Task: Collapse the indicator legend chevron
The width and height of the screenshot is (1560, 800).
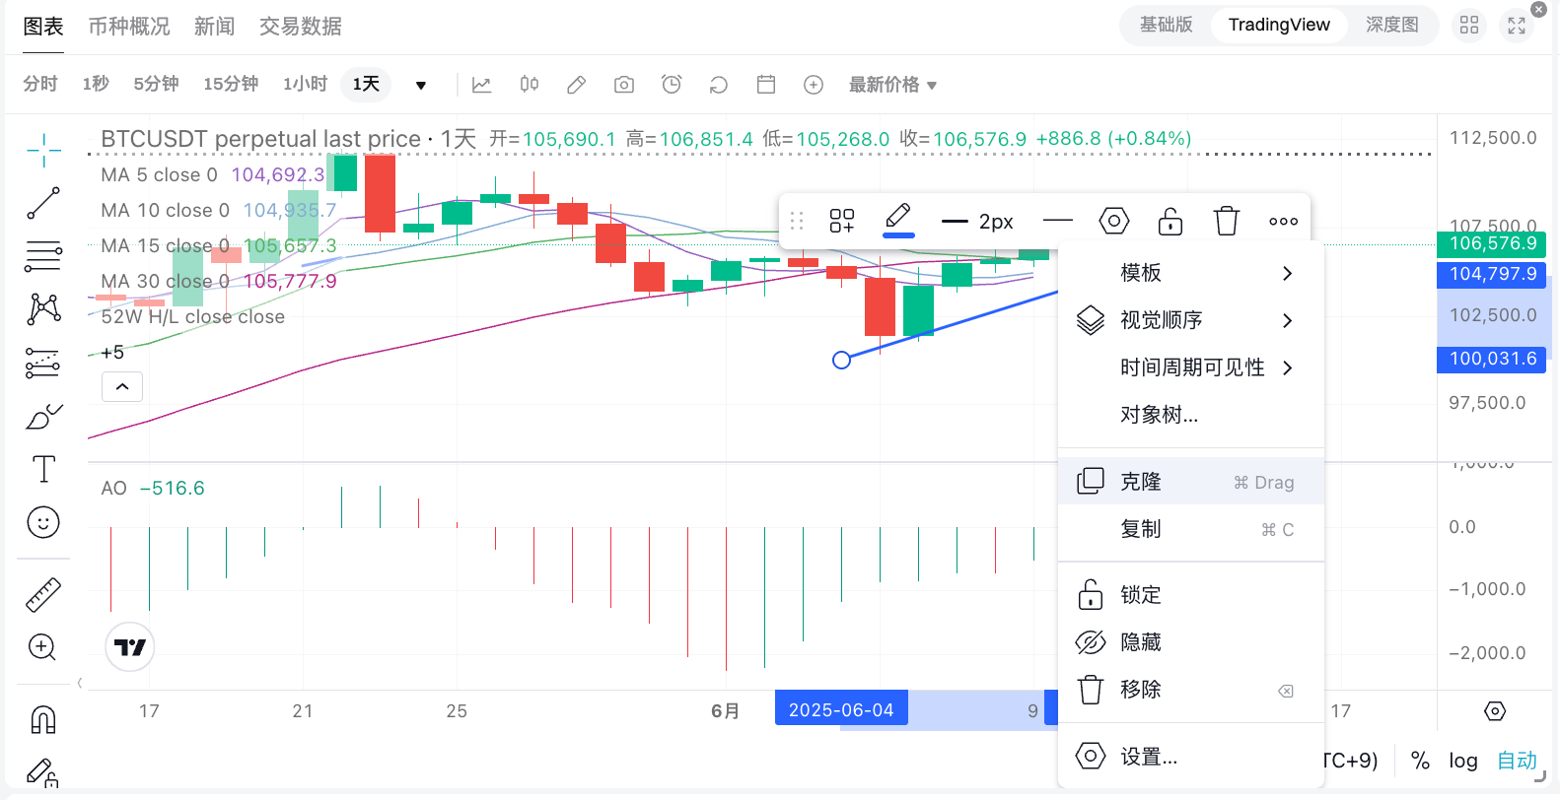Action: click(x=122, y=386)
